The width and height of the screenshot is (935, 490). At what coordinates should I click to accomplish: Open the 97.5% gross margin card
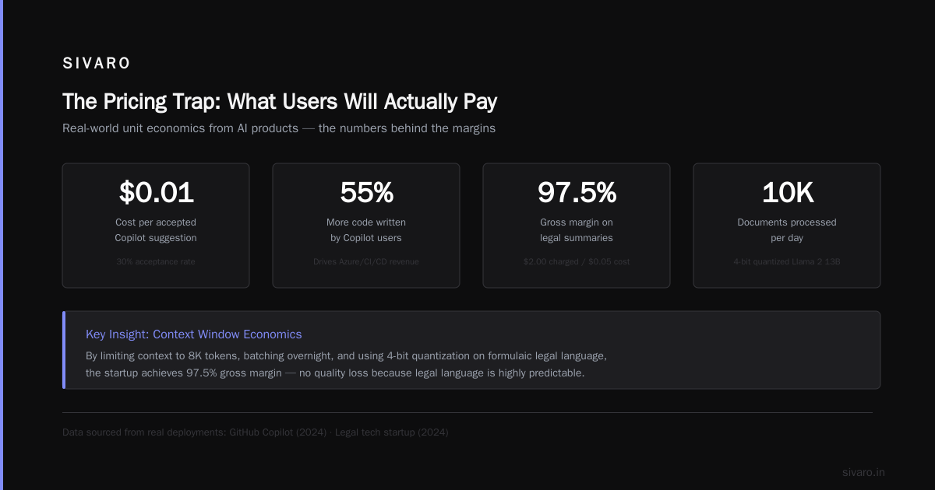pyautogui.click(x=577, y=226)
